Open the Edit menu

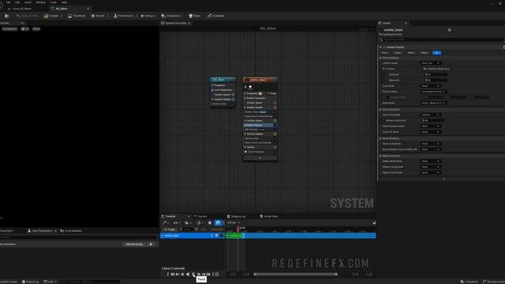pyautogui.click(x=17, y=2)
